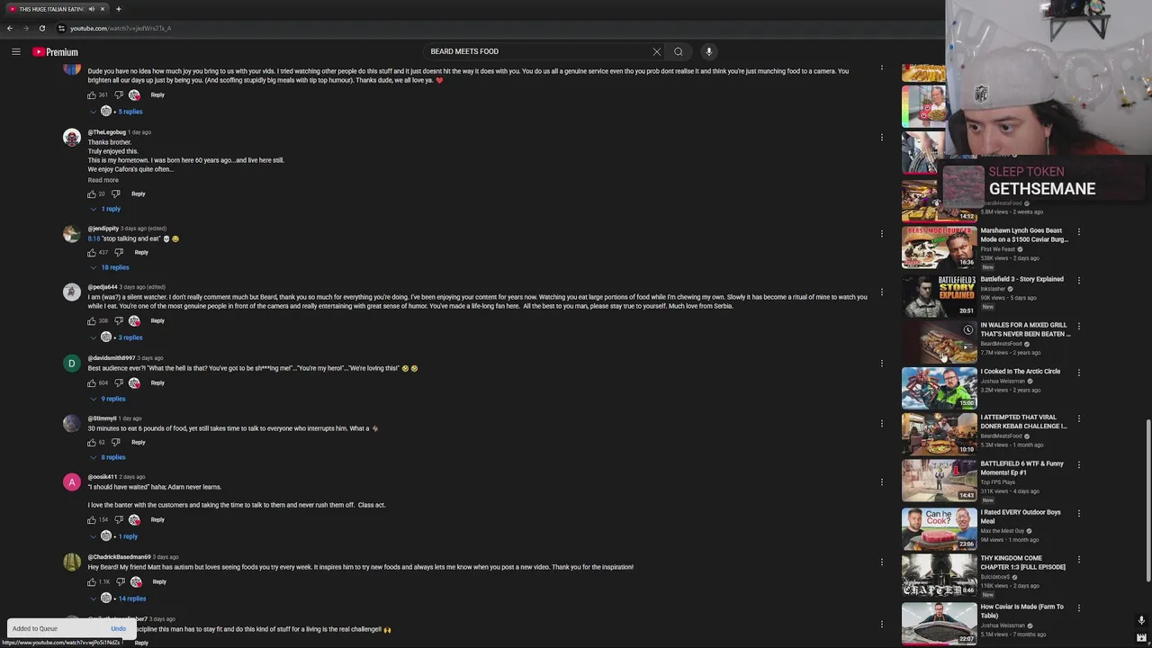Click the YouTube Premium logo
The width and height of the screenshot is (1152, 648).
[x=56, y=52]
